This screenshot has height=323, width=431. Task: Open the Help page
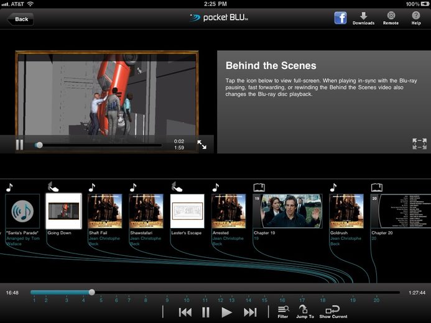point(416,19)
